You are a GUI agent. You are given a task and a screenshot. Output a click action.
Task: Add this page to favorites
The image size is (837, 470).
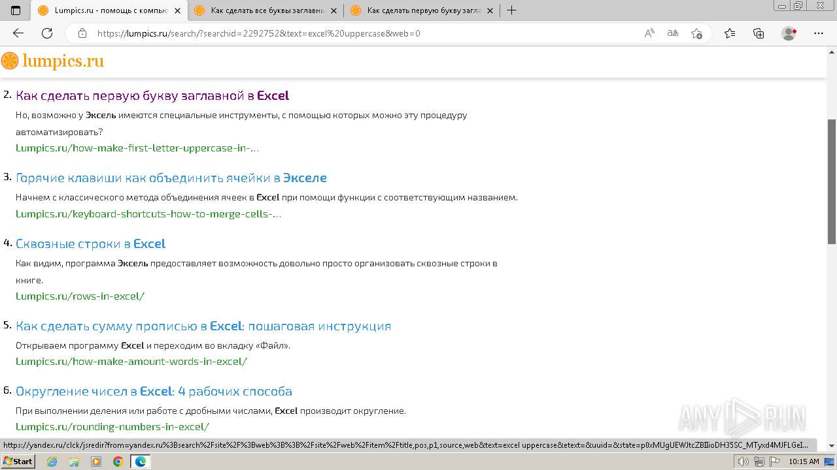click(696, 33)
